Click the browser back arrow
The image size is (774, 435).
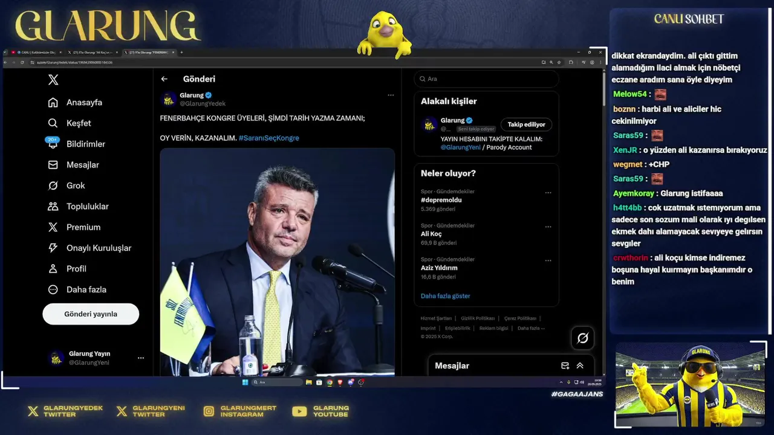coord(6,62)
